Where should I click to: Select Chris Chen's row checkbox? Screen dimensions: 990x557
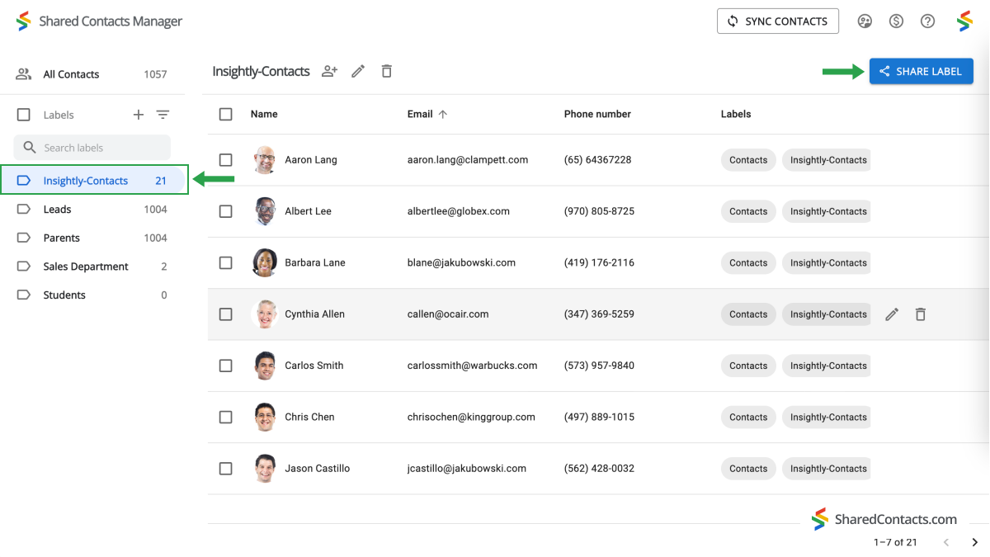[225, 417]
